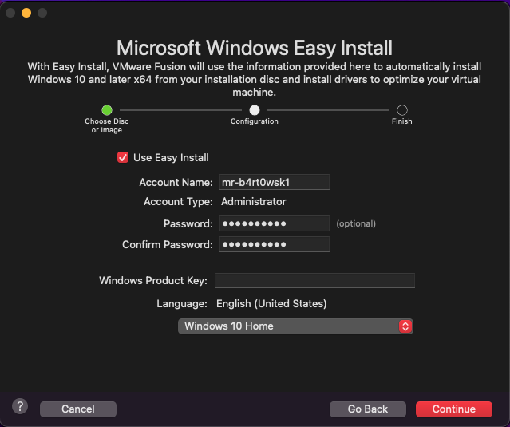Click the (optional) hint beside Password
This screenshot has width=510, height=427.
coord(356,223)
